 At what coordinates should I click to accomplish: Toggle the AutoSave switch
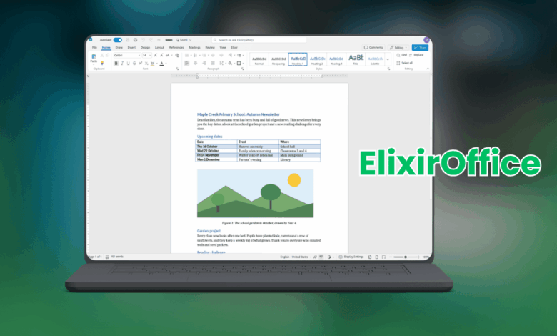[x=118, y=40]
